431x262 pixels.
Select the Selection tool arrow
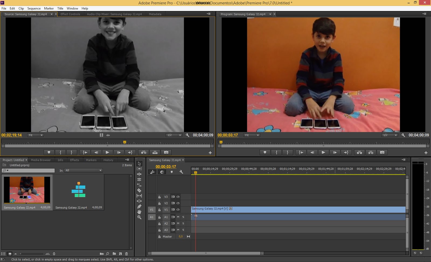tap(139, 163)
